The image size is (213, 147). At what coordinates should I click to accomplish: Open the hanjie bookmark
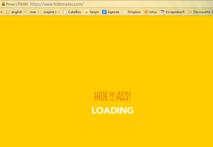pyautogui.click(x=91, y=12)
